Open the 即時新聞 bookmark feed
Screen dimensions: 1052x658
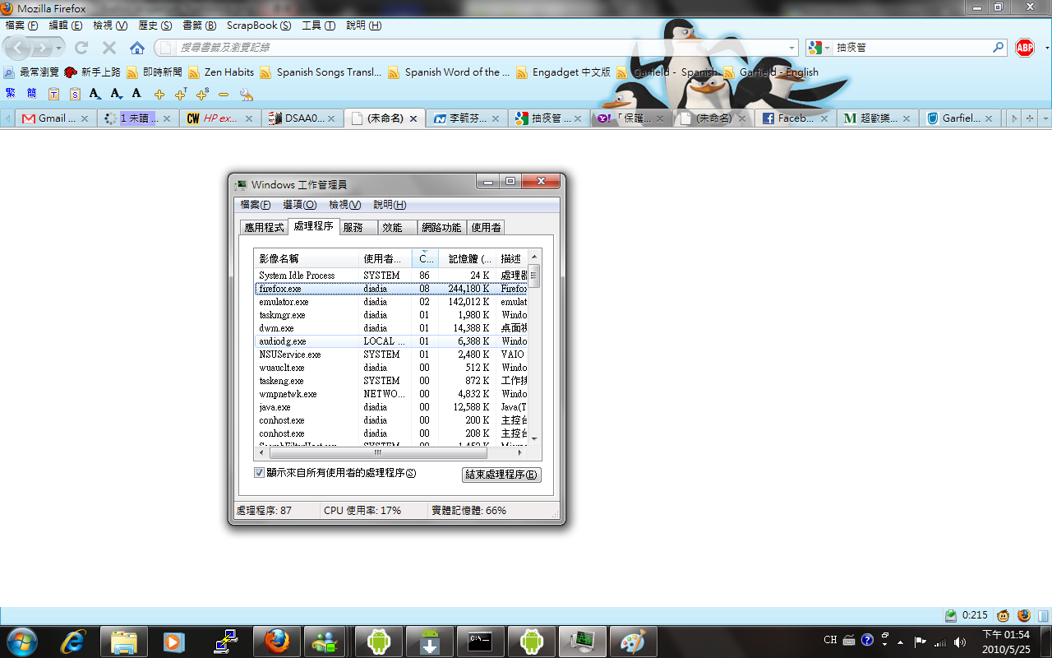click(154, 72)
